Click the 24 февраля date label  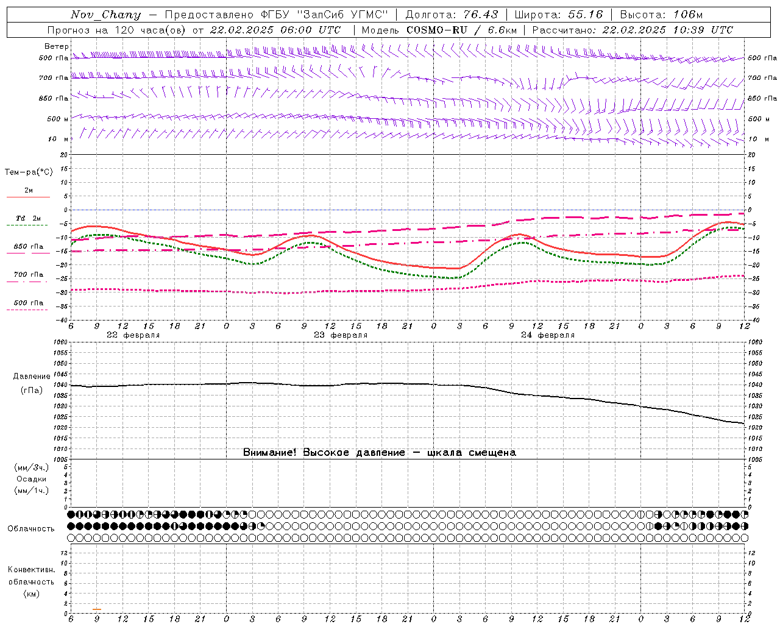[x=548, y=335]
